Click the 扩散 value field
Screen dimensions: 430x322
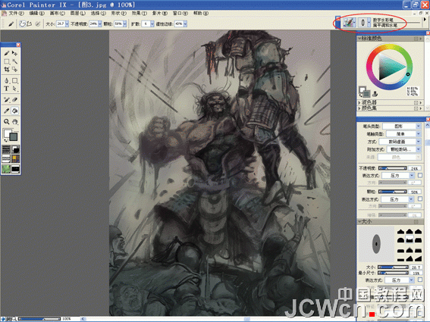146,24
